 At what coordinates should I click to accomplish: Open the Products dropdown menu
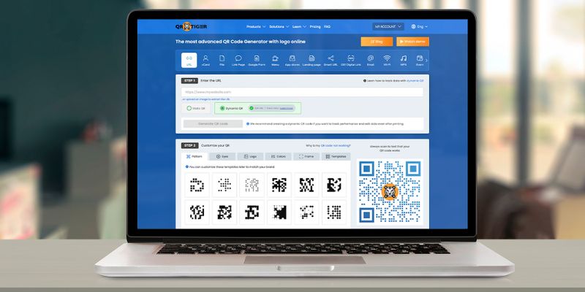pos(256,27)
